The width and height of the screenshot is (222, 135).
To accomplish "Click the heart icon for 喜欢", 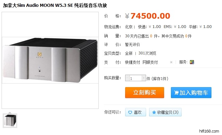I will pos(130,112).
